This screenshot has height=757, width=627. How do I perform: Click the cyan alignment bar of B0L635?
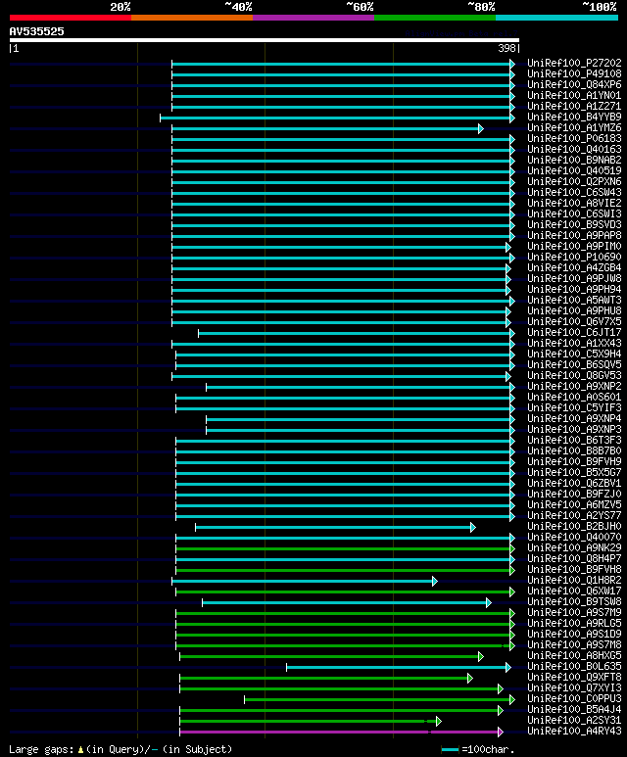(399, 667)
